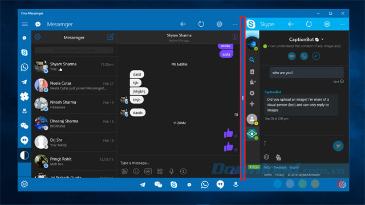Open Drj Shr conversation
The image size is (365, 205).
[x=74, y=142]
